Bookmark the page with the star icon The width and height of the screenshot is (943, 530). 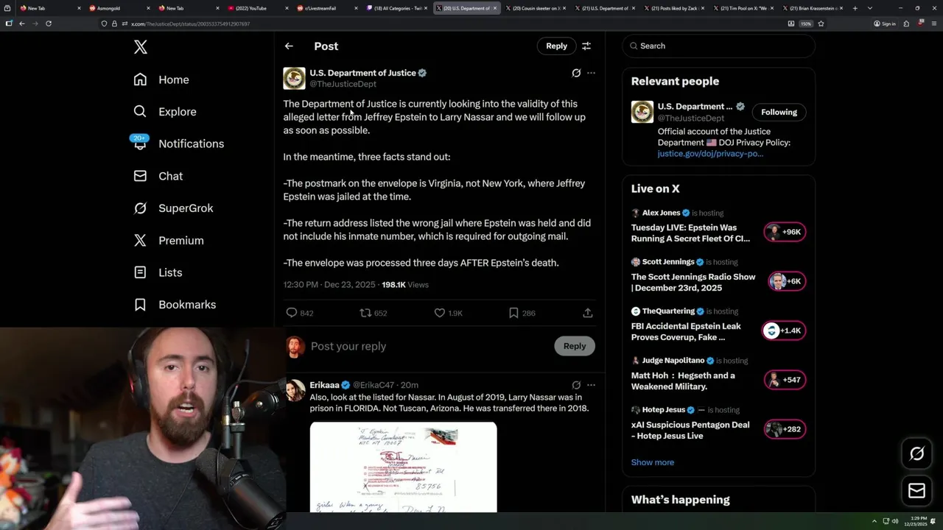(x=821, y=24)
